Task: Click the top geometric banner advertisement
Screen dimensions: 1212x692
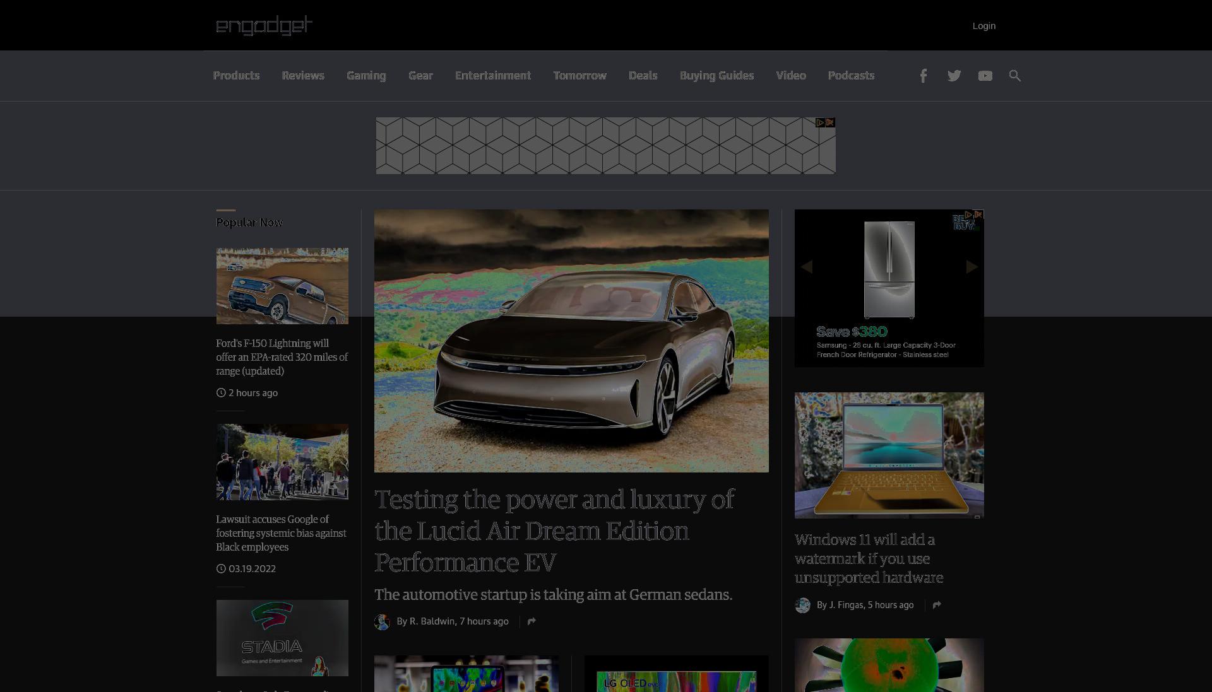Action: 605,146
